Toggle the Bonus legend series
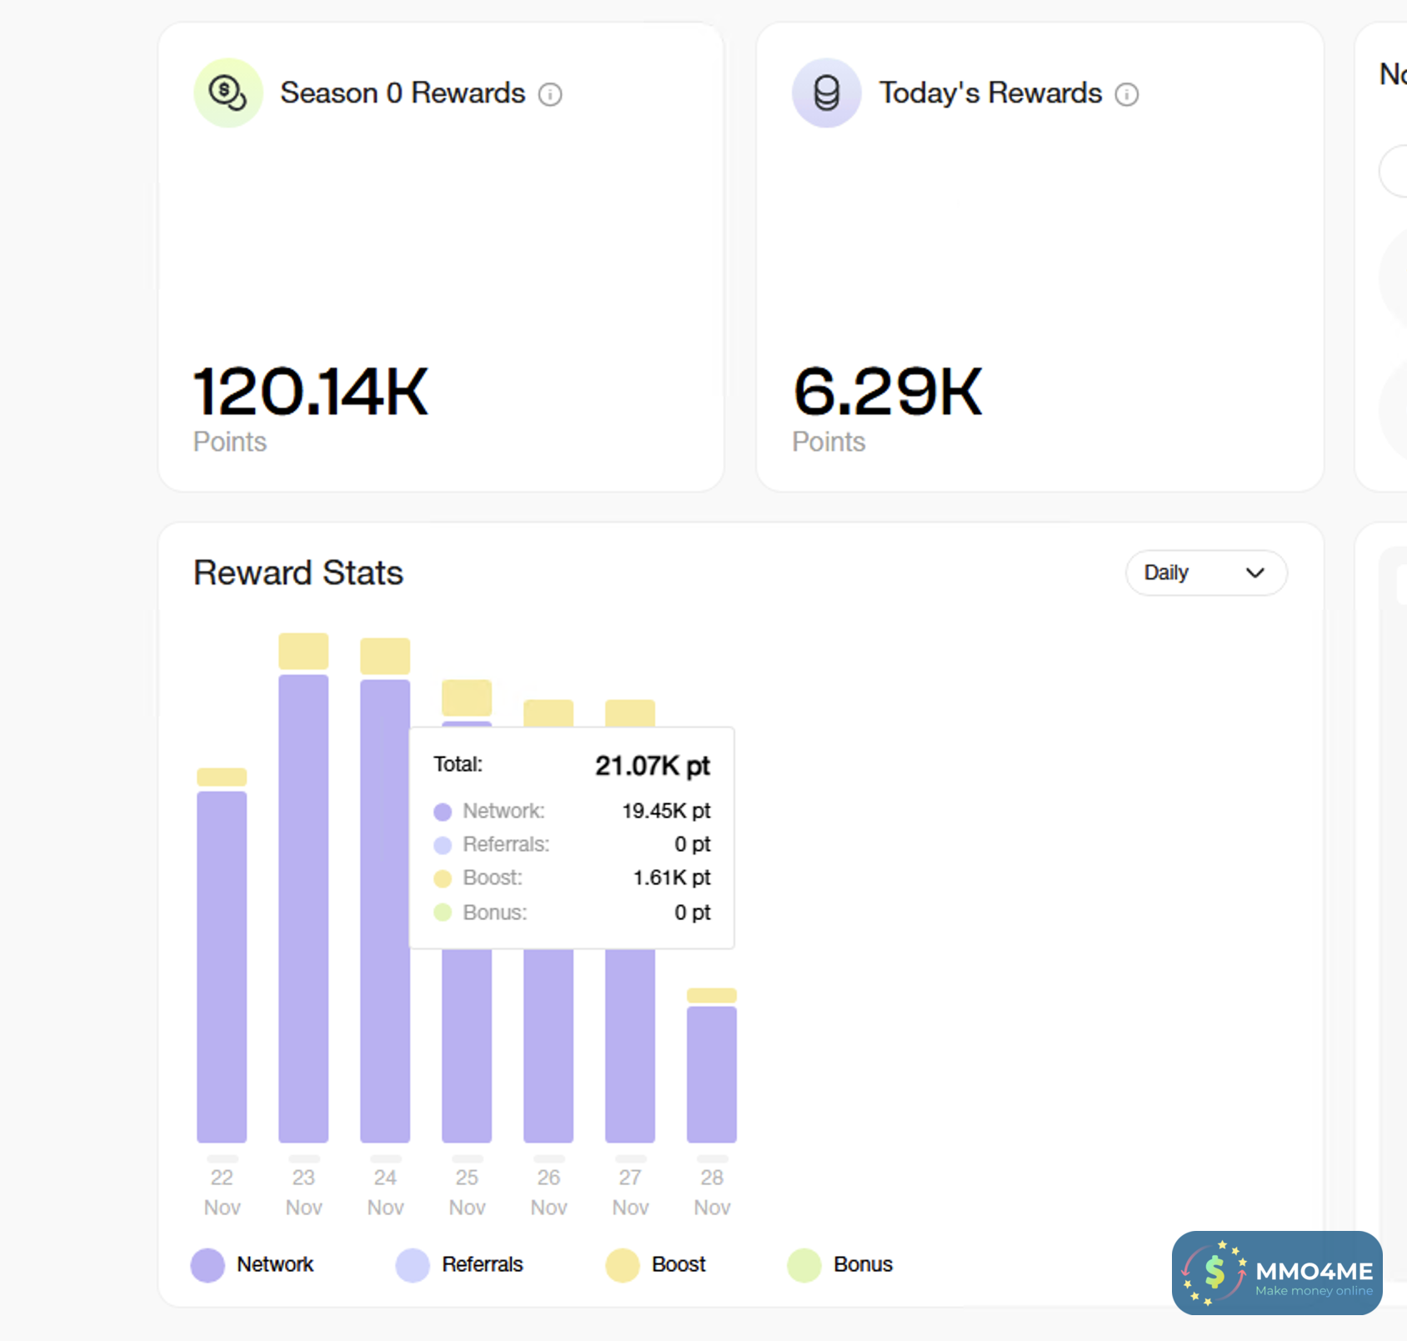This screenshot has height=1341, width=1407. click(840, 1264)
